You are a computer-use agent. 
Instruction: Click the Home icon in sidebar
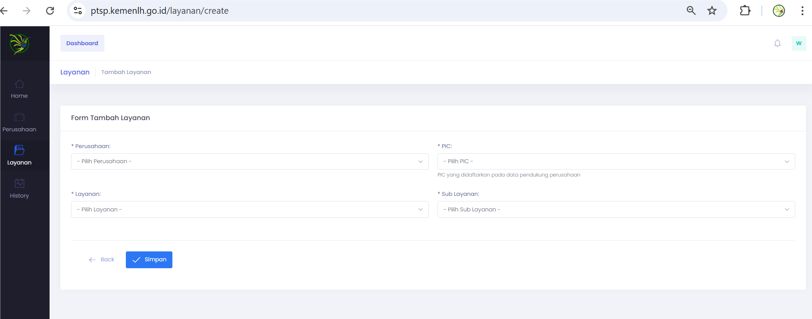(x=19, y=84)
